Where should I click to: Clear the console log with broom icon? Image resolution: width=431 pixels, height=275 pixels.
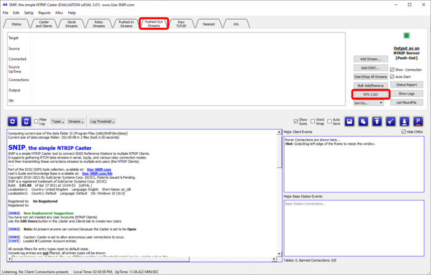(x=390, y=121)
